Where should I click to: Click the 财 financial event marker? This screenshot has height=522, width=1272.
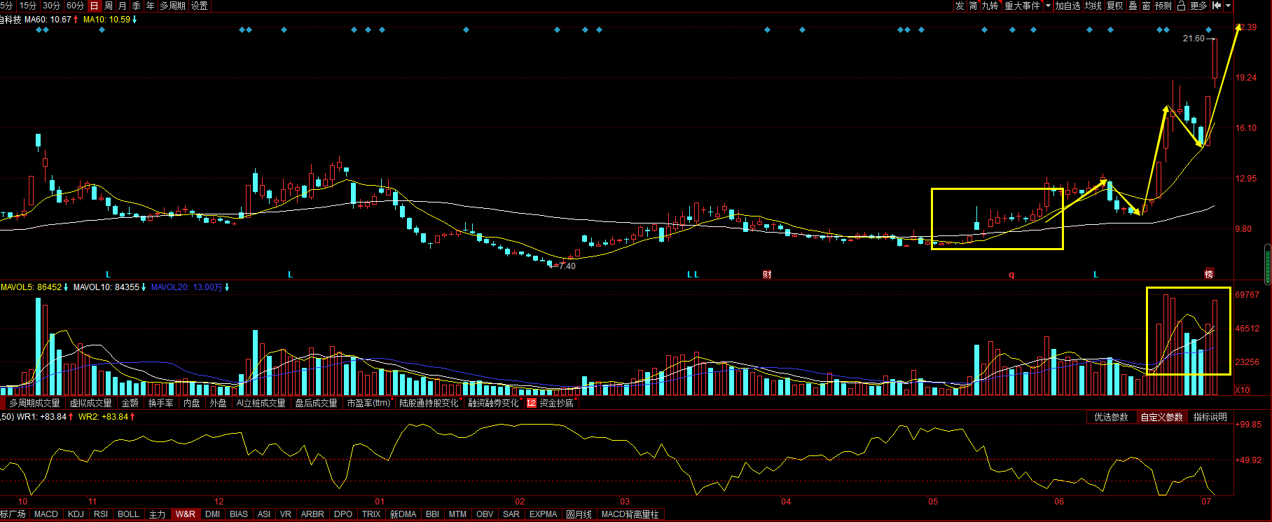coord(767,275)
